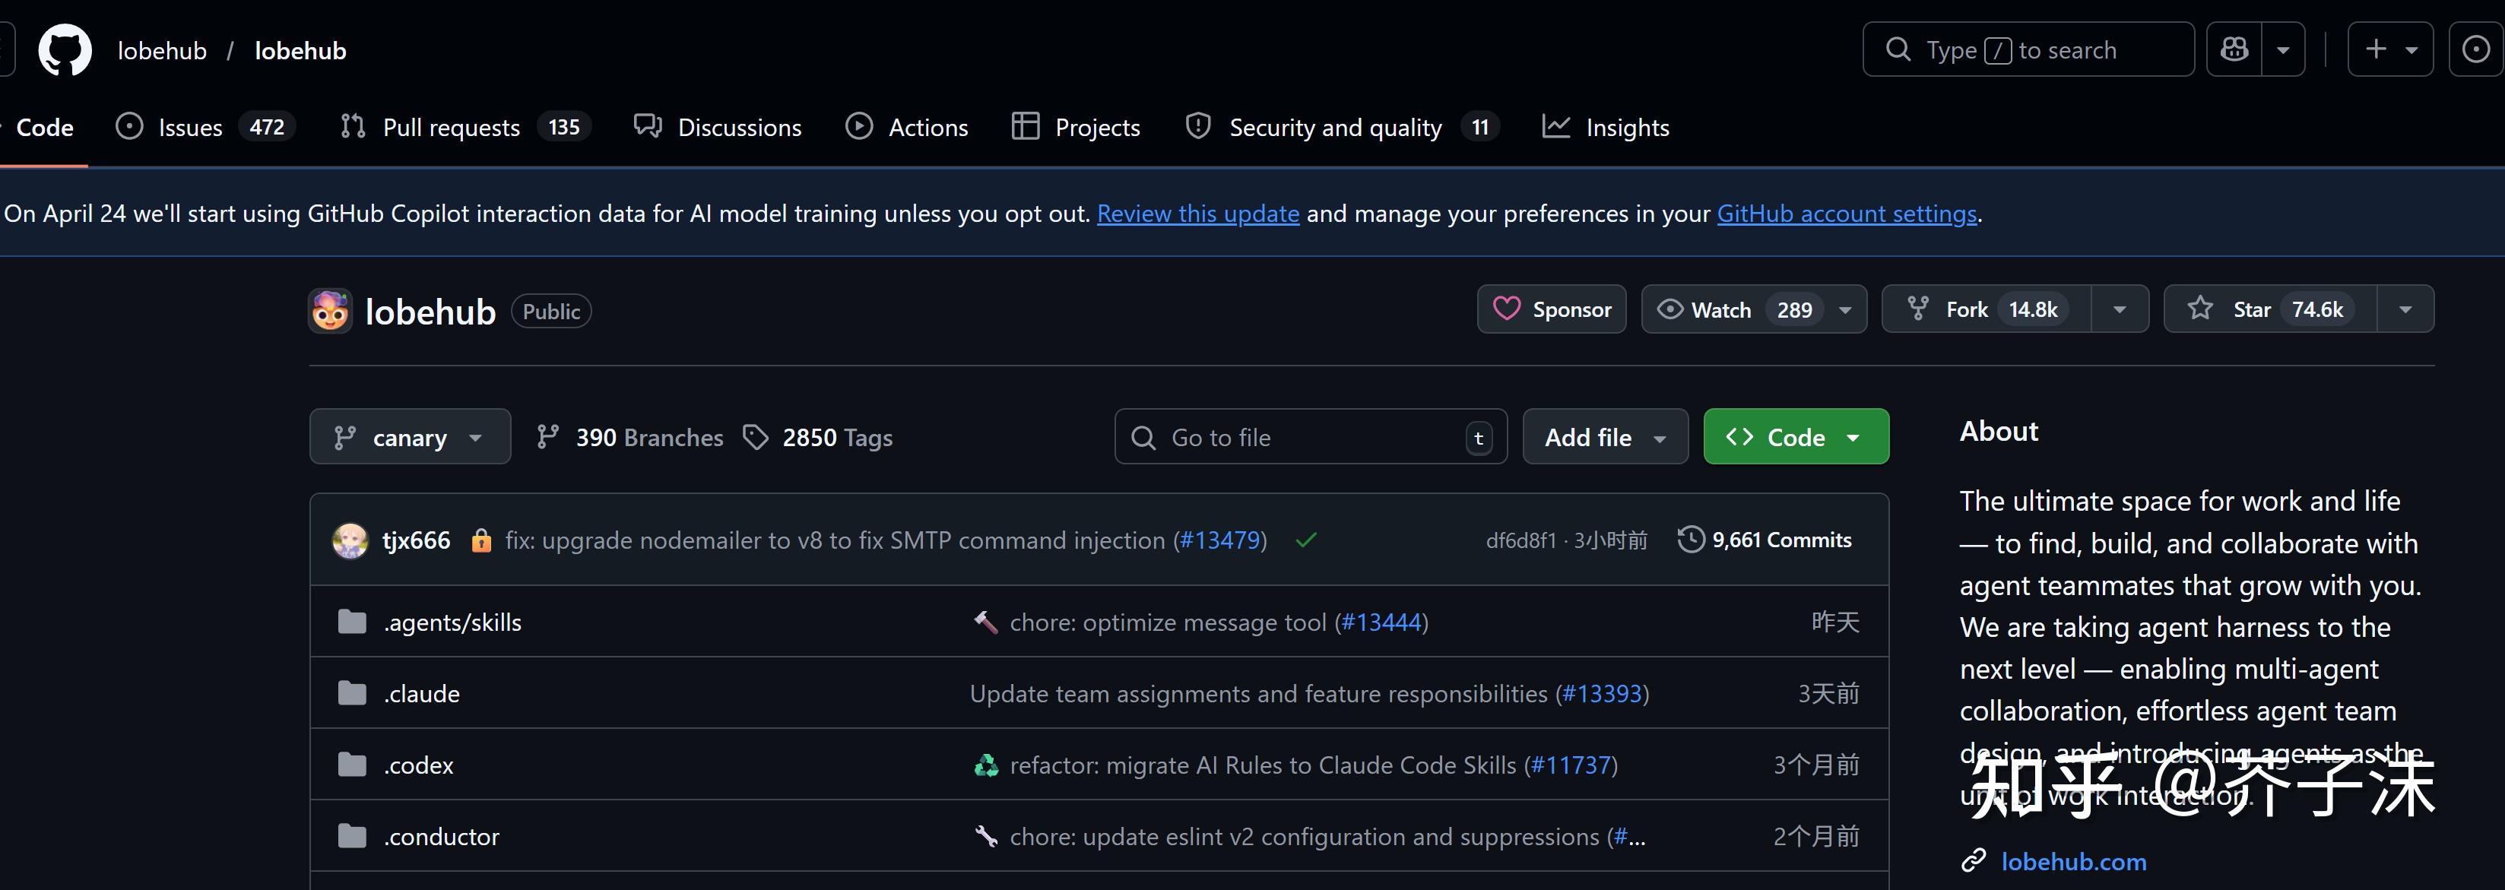Open the .codex folder icon

click(352, 765)
